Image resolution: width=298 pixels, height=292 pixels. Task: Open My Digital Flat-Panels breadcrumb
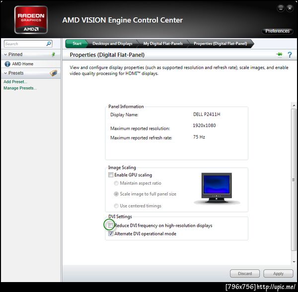(x=163, y=44)
